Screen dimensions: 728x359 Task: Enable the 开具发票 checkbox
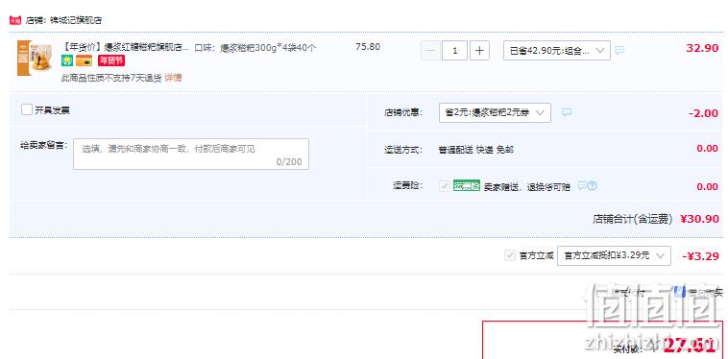coord(27,110)
